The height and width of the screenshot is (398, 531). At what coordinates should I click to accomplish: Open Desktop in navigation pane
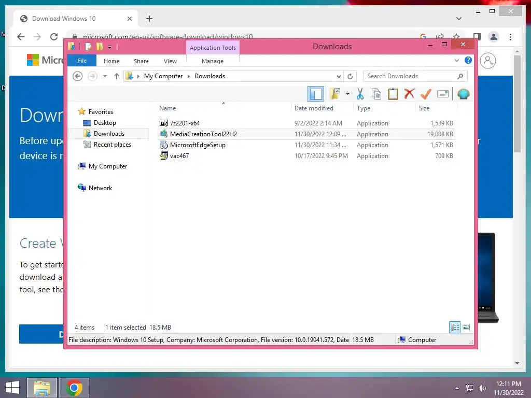tap(105, 123)
